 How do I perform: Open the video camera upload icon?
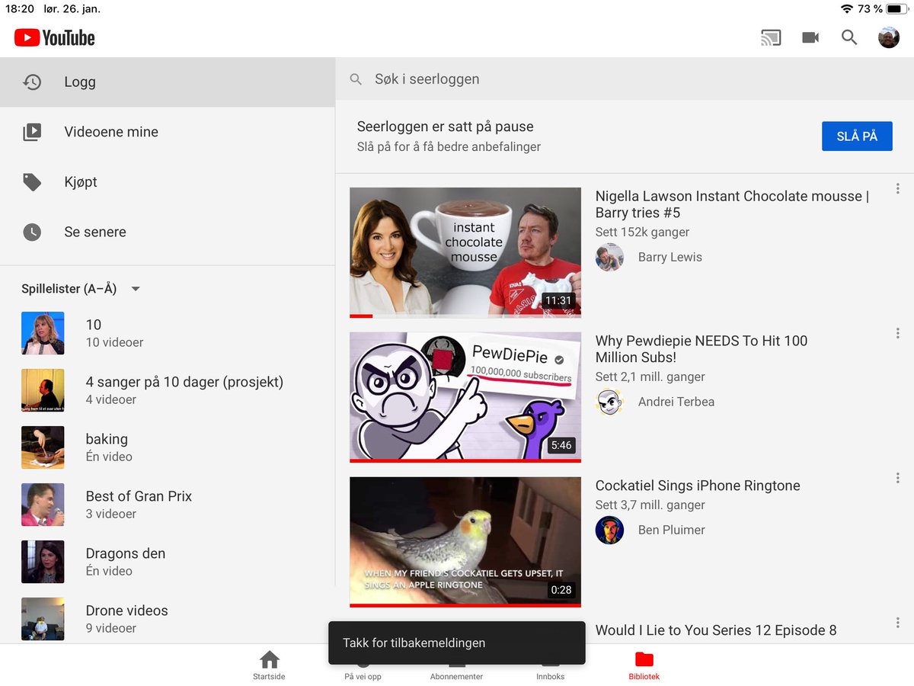click(x=810, y=37)
